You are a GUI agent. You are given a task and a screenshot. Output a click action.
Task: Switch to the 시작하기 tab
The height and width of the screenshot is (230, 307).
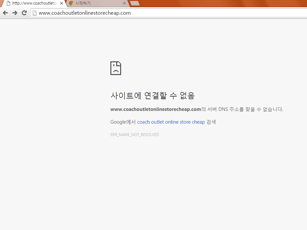coord(97,3)
